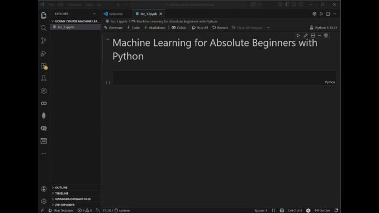Click 127.0.0.1 connection in status bar
The width and height of the screenshot is (379, 213).
(105, 210)
